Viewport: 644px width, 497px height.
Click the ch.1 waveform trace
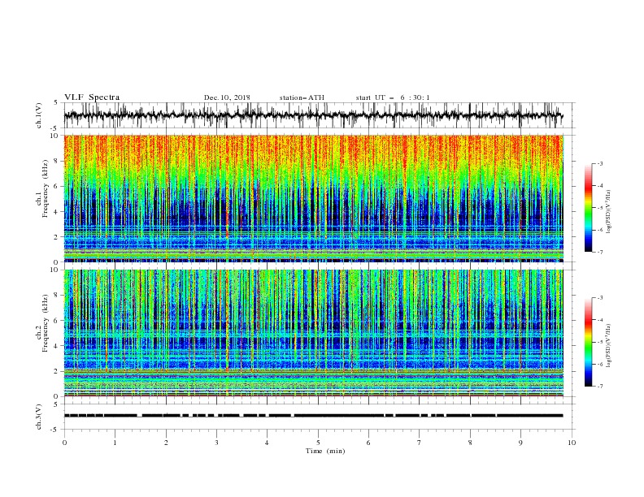[x=313, y=115]
